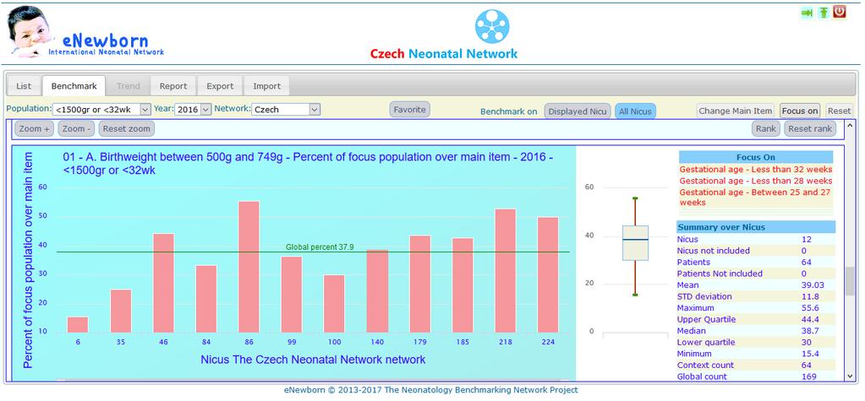Click the Czech Neonatal Network emblem
The width and height of the screenshot is (865, 401).
(x=491, y=26)
